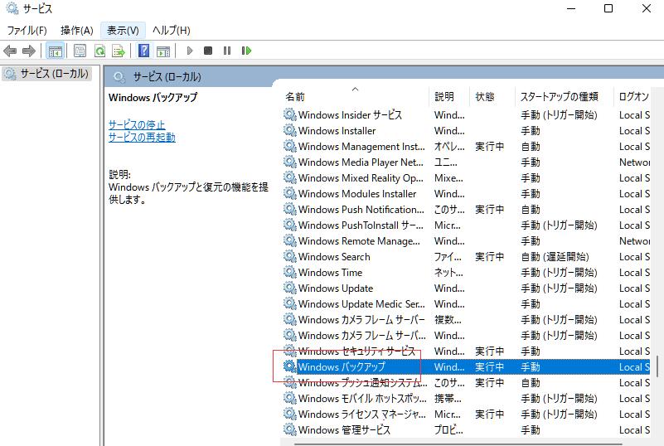
Task: Open the Help toolbar icon
Action: click(x=144, y=51)
